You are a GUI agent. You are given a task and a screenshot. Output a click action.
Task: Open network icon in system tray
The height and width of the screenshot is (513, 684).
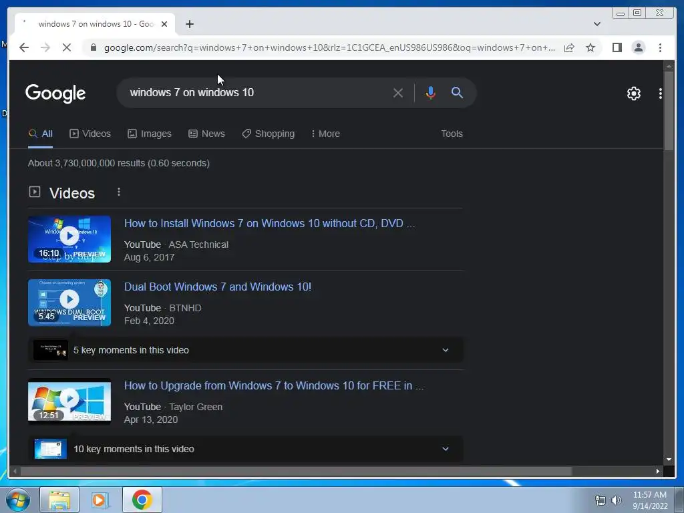[601, 500]
